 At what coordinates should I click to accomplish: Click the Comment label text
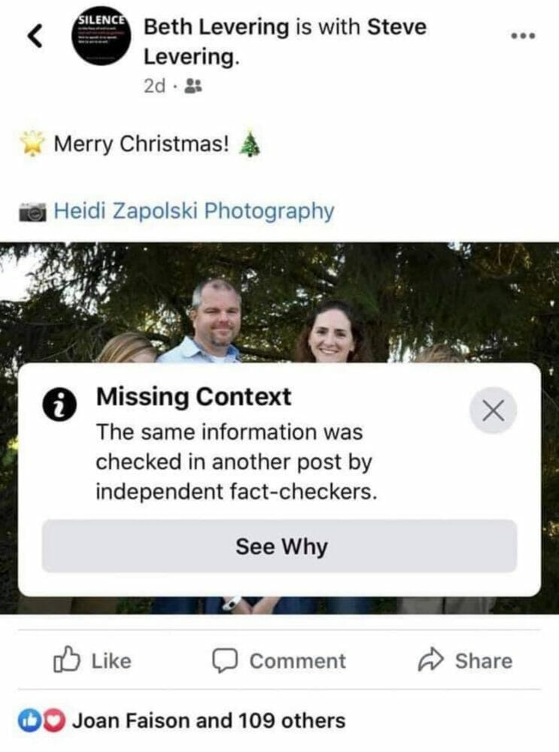(297, 661)
